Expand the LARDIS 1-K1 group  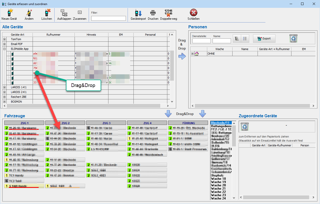4,87
